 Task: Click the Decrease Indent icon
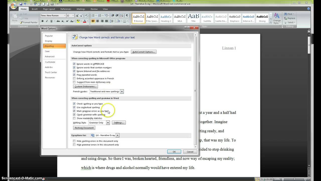[x=113, y=16]
